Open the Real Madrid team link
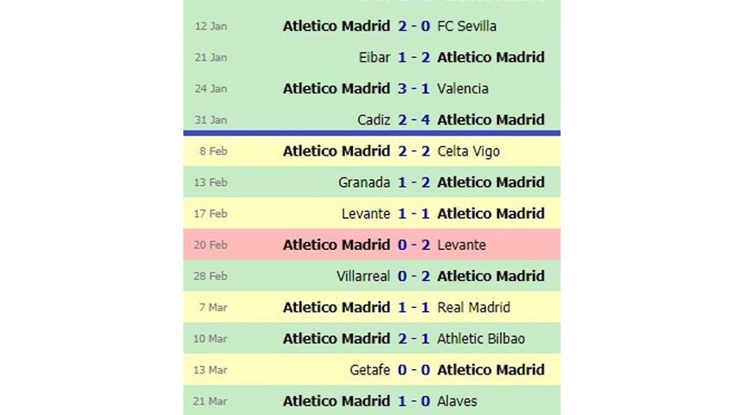 473,308
